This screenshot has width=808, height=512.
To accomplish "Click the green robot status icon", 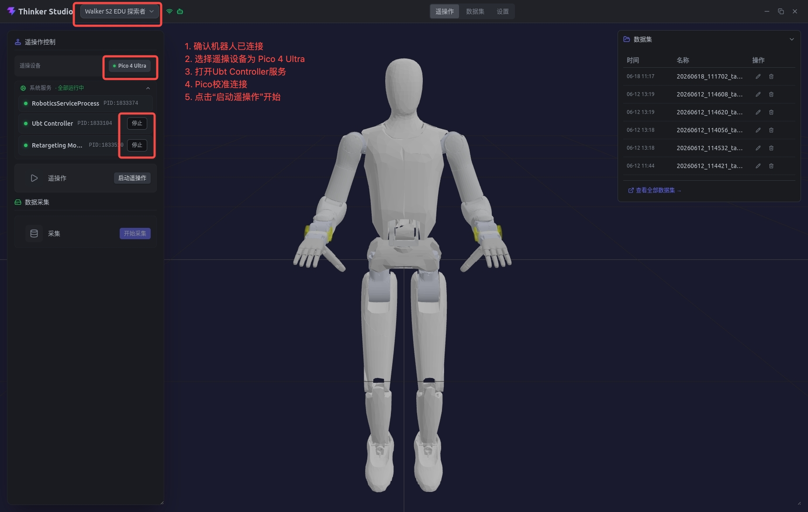I will coord(180,11).
